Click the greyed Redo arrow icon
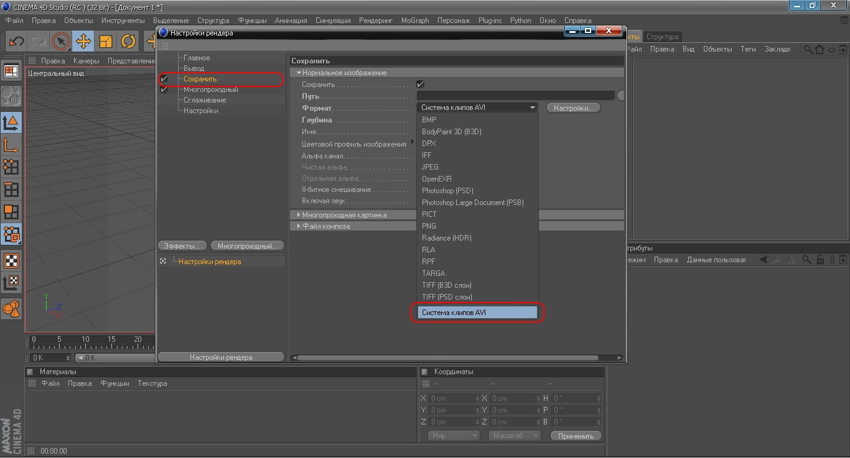The image size is (850, 458). click(38, 42)
